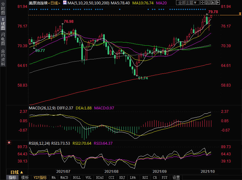Screen dimensions: 242x180
Task: Open the 闪电图 side tab
Action: [x=3, y=39]
